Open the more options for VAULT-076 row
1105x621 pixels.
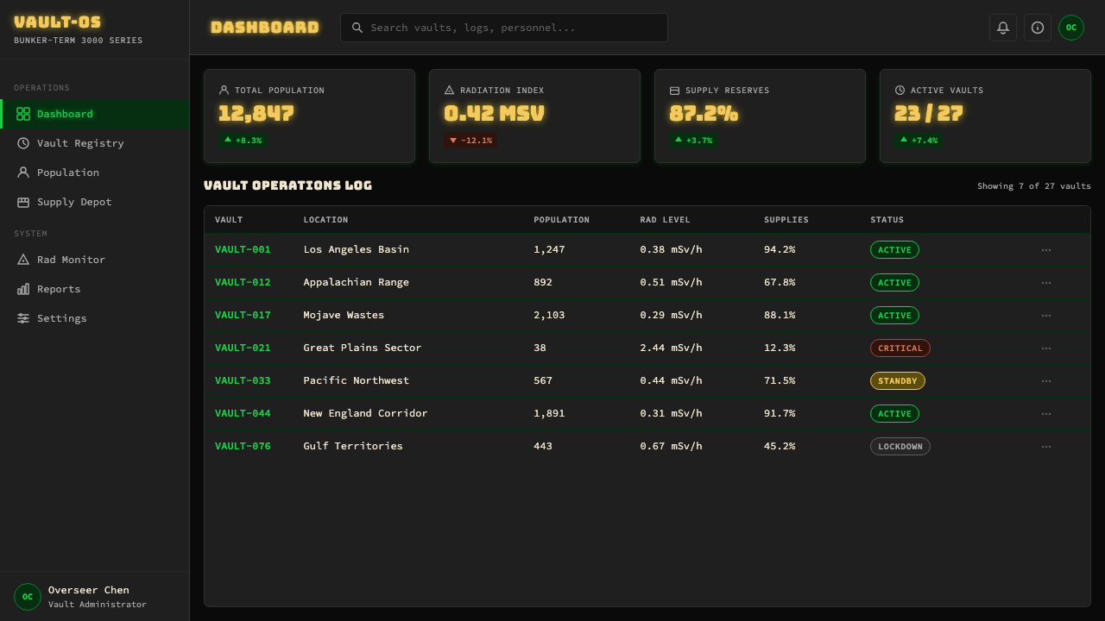click(x=1046, y=447)
